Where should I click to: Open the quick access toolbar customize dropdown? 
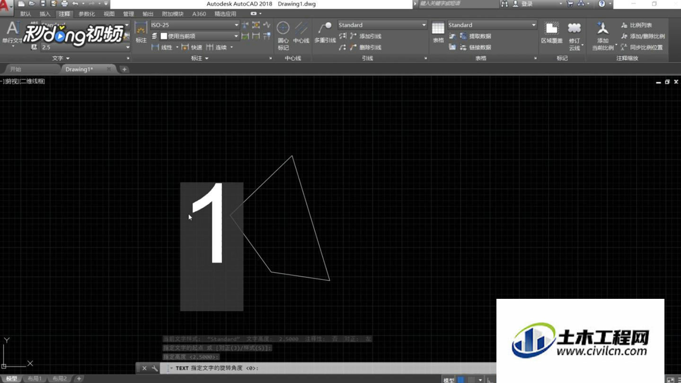click(106, 4)
